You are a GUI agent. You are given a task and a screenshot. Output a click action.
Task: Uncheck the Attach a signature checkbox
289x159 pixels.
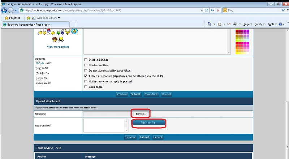pyautogui.click(x=86, y=76)
